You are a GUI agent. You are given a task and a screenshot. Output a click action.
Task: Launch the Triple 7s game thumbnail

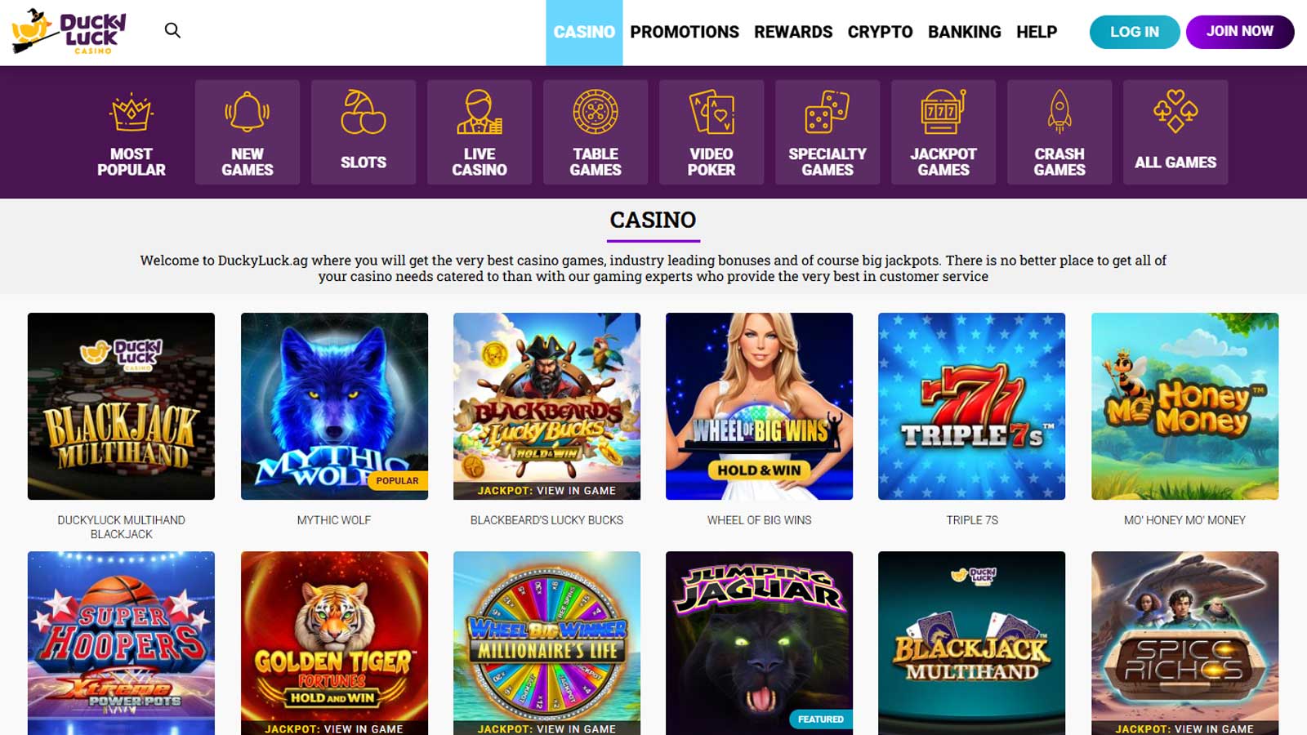click(972, 406)
